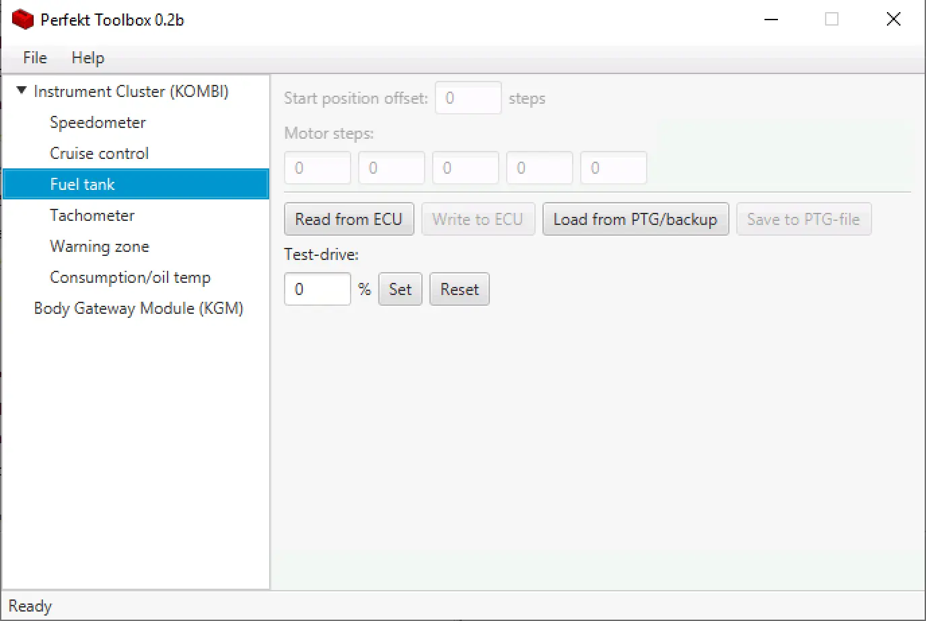
Task: Focus the Test-drive percent input field
Action: pos(317,290)
